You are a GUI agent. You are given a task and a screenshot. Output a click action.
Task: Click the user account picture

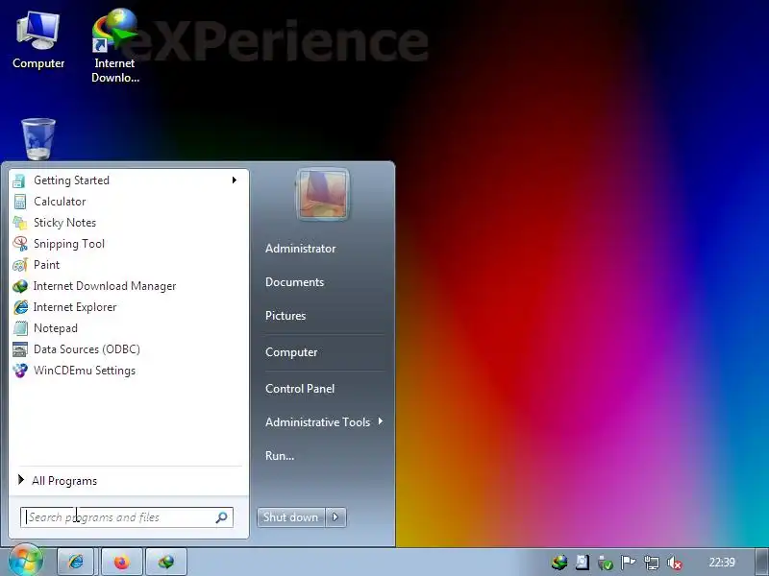point(322,195)
